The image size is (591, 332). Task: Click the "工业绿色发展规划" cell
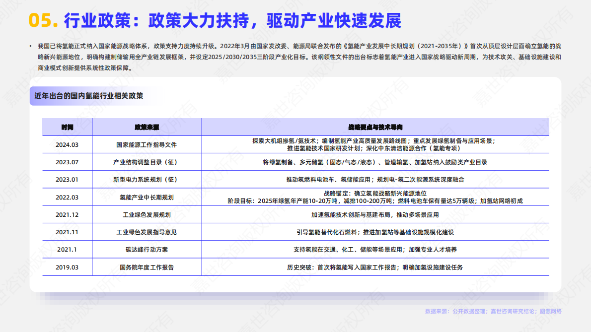coord(147,215)
